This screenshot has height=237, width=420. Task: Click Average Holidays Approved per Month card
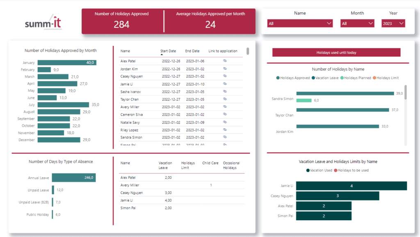click(210, 21)
